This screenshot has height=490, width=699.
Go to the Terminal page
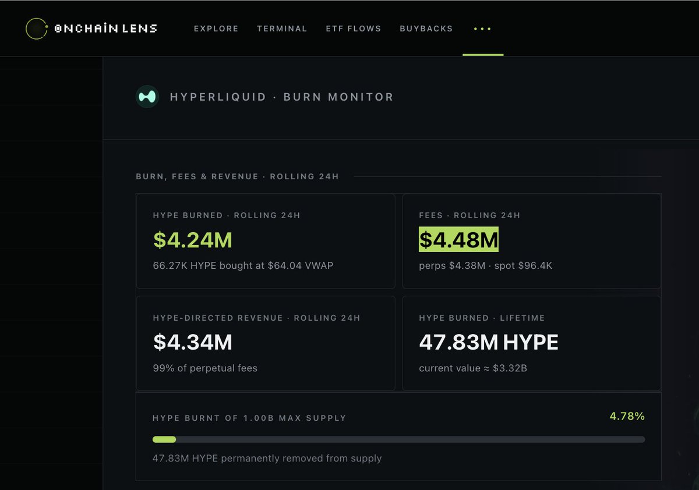282,29
